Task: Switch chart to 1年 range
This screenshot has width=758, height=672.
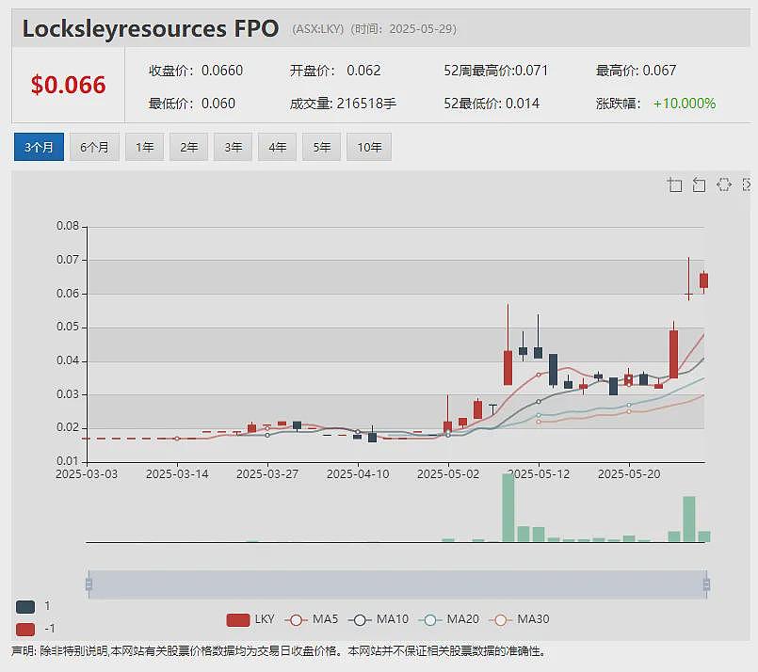Action: [x=145, y=147]
